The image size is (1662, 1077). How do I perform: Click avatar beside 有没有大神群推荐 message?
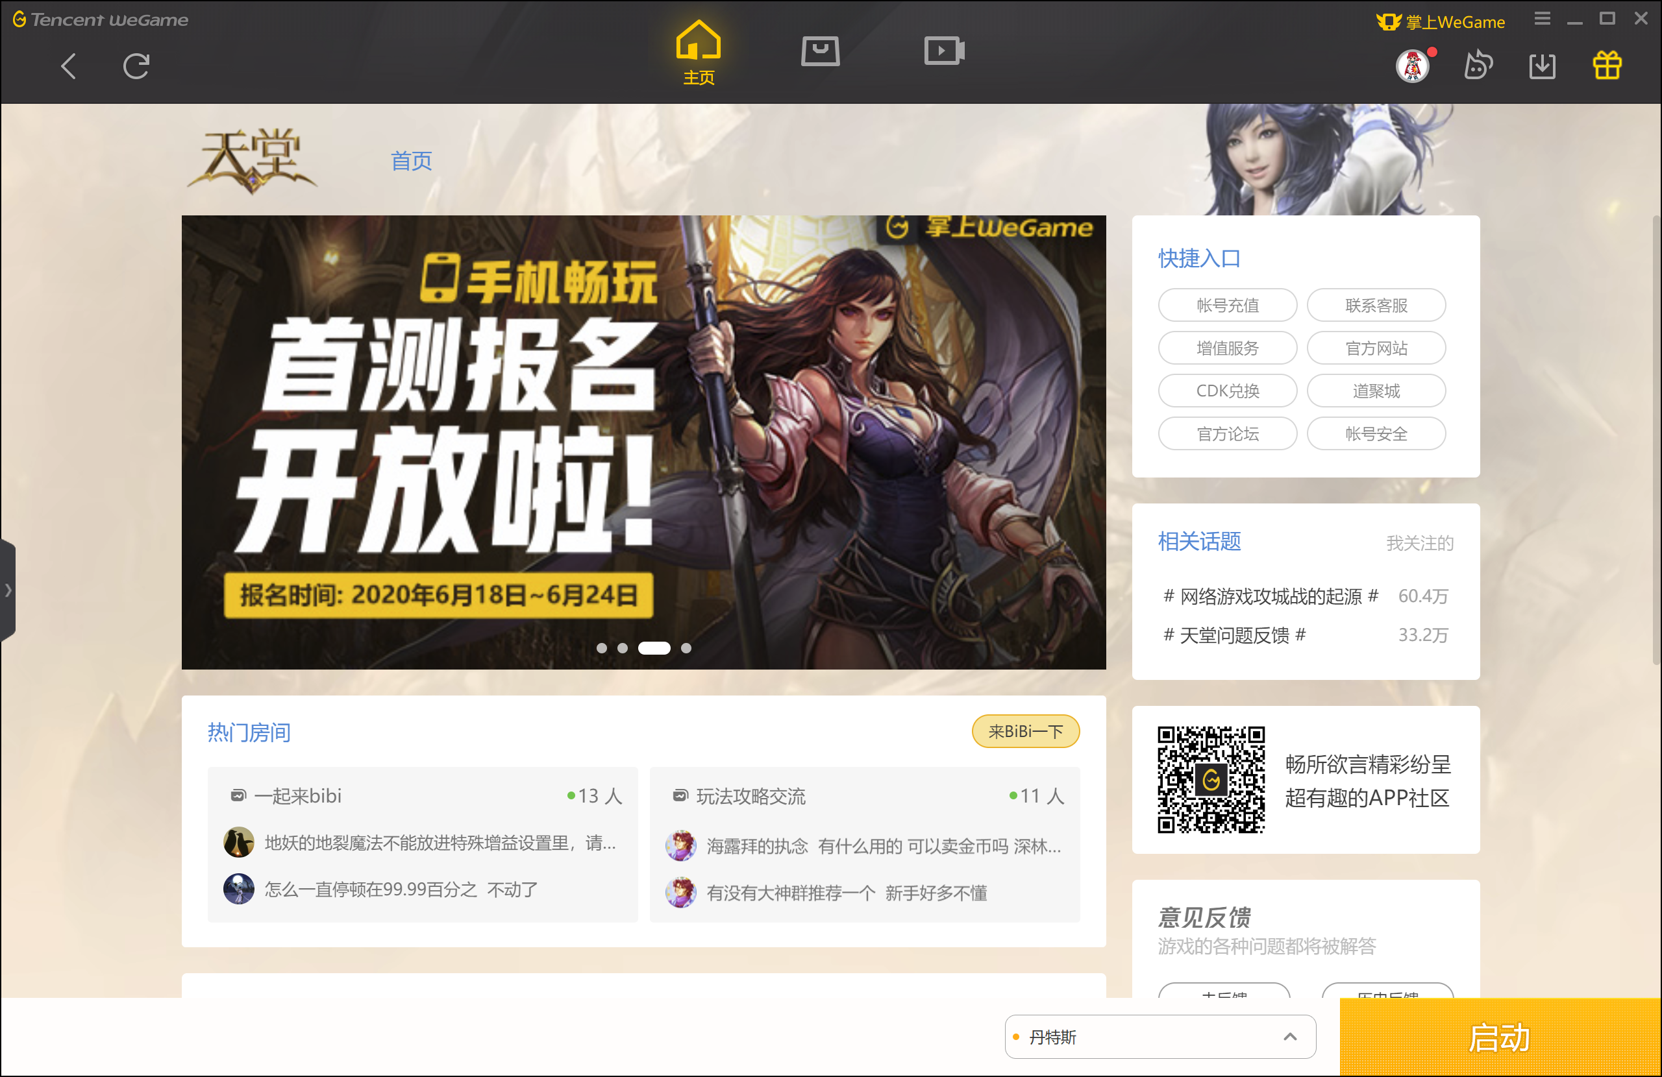[680, 893]
